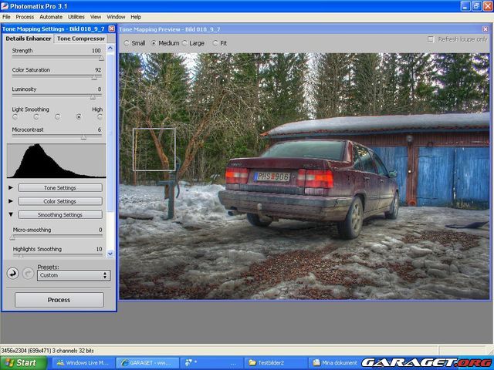Open the View menu
This screenshot has height=370, width=494.
[96, 17]
